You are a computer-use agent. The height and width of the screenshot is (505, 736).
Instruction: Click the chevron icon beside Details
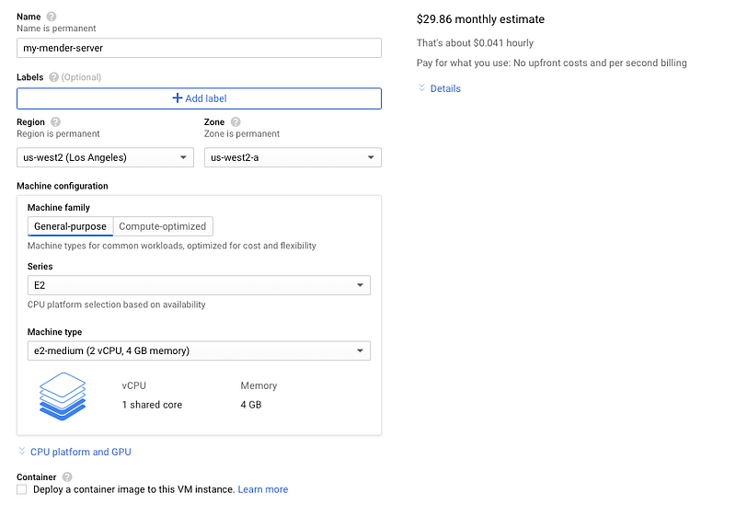421,88
